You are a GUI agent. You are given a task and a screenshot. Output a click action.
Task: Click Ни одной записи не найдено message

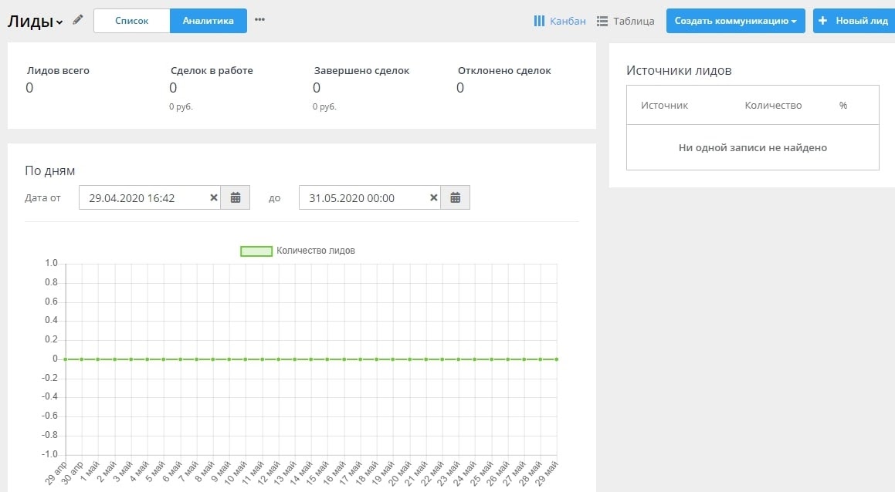click(753, 147)
